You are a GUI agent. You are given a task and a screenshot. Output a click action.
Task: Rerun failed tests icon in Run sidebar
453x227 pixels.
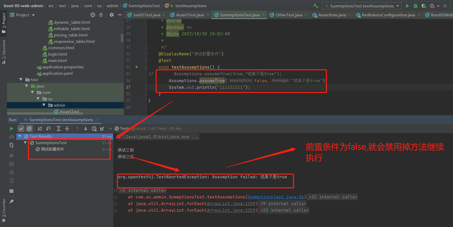[x=11, y=137]
